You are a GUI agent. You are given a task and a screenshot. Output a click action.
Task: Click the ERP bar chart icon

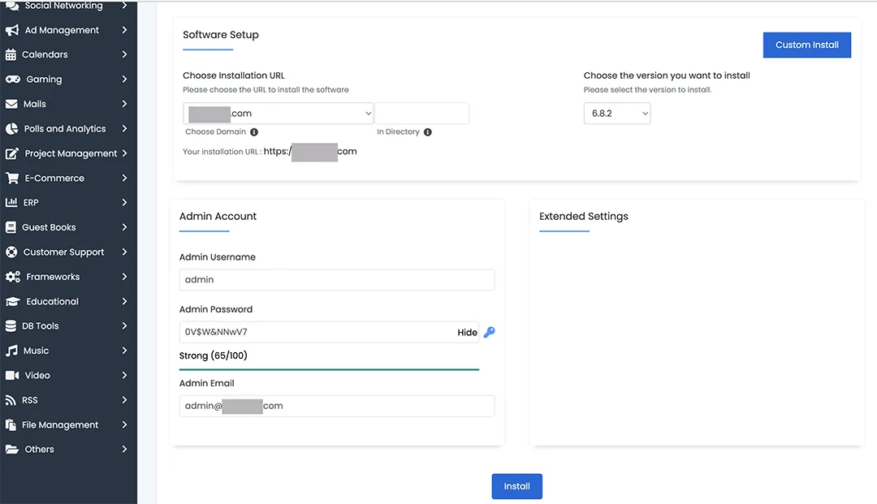tap(11, 202)
